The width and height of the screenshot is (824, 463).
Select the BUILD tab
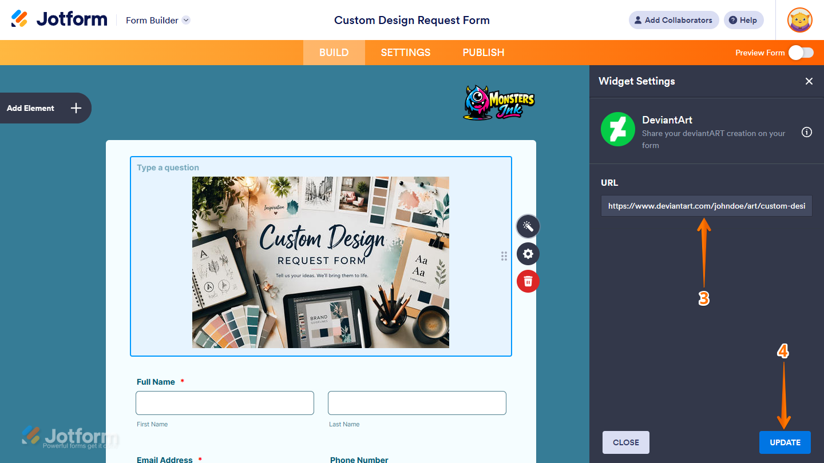[334, 52]
